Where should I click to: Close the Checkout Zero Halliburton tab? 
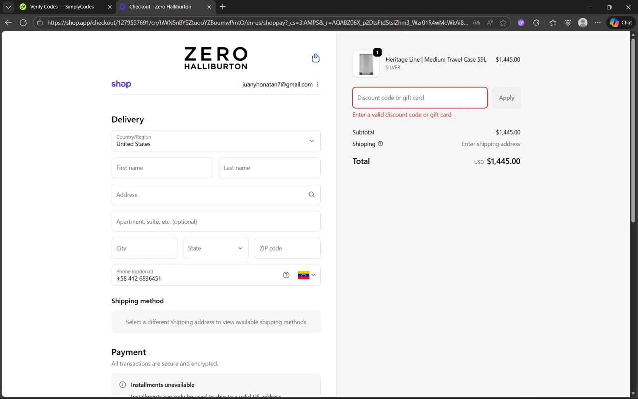point(209,7)
